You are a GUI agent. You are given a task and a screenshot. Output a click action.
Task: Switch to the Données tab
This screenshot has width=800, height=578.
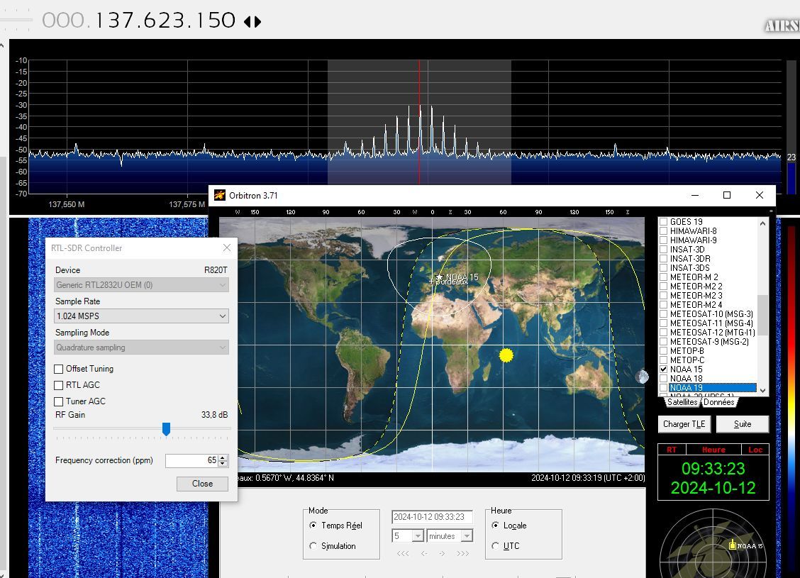coord(719,402)
